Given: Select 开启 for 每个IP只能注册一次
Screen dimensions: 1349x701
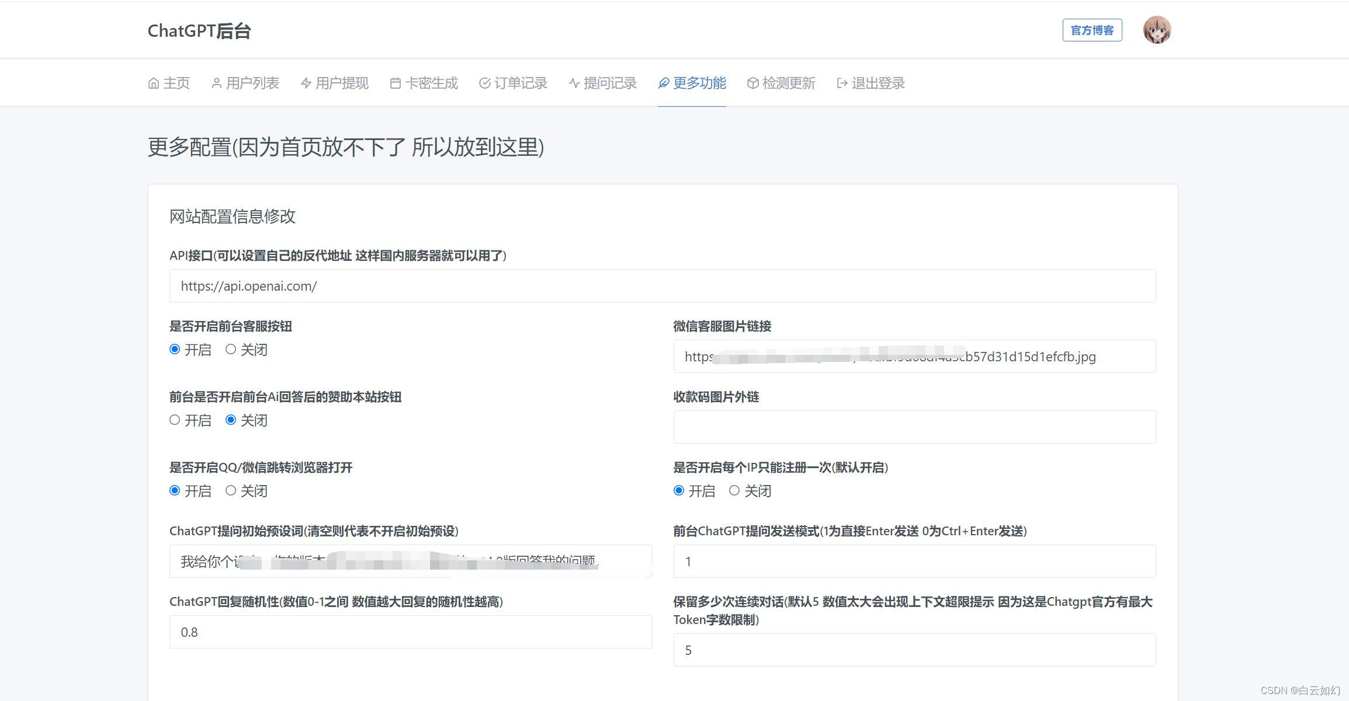Looking at the screenshot, I should pos(679,490).
